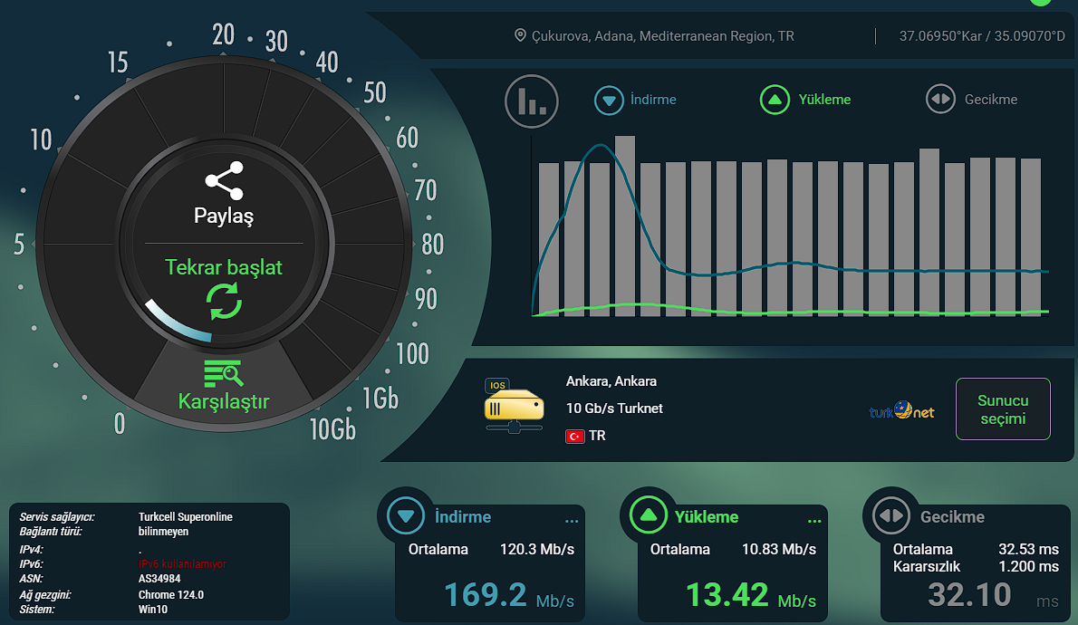Click the turk.net provider logo

(x=901, y=411)
